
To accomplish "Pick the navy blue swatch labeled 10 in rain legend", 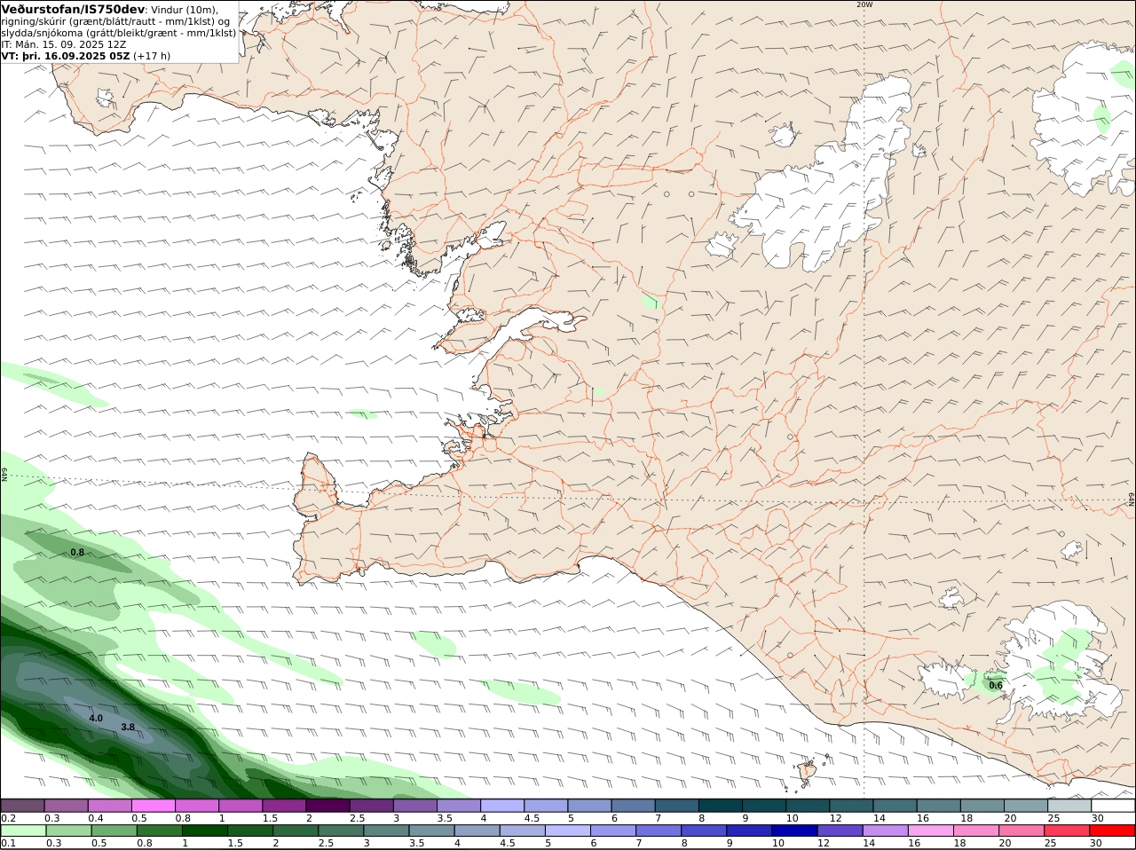I will [794, 830].
